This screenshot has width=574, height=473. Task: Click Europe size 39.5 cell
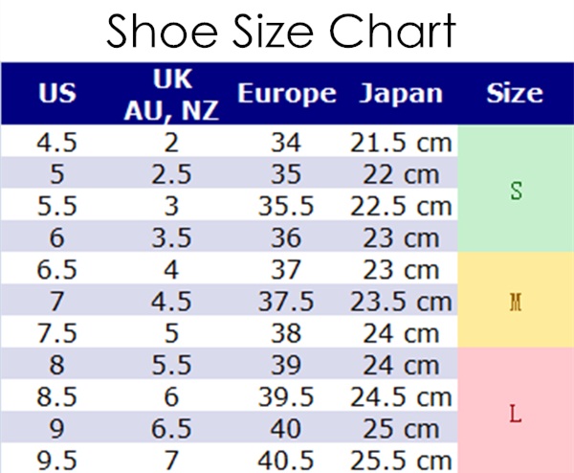(x=286, y=396)
